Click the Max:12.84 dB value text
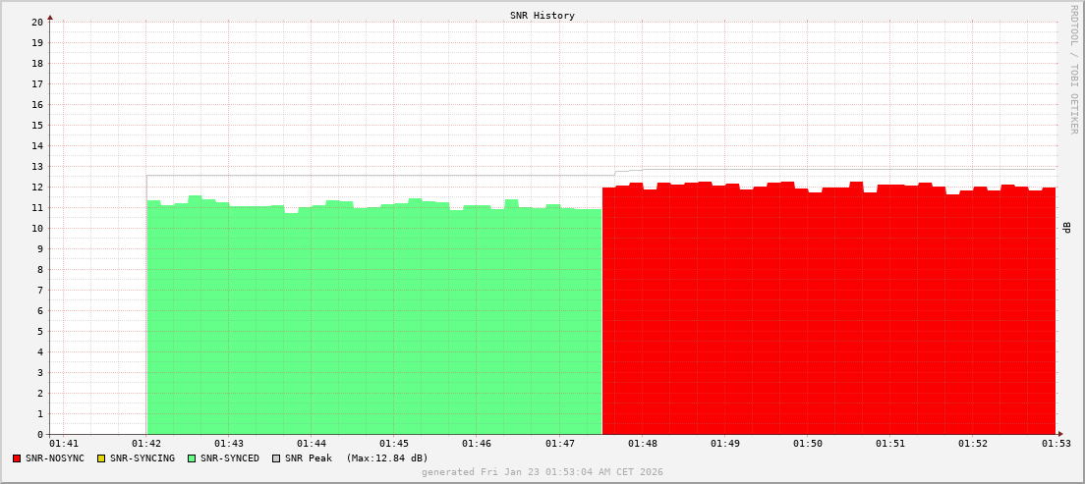The image size is (1085, 484). click(387, 458)
